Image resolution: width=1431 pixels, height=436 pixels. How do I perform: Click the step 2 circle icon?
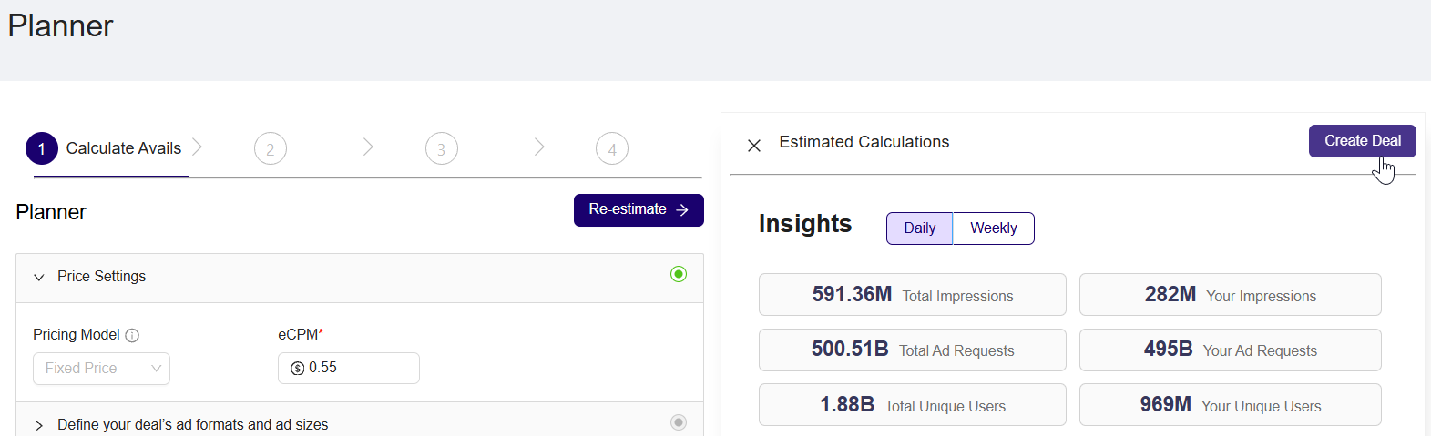coord(271,148)
